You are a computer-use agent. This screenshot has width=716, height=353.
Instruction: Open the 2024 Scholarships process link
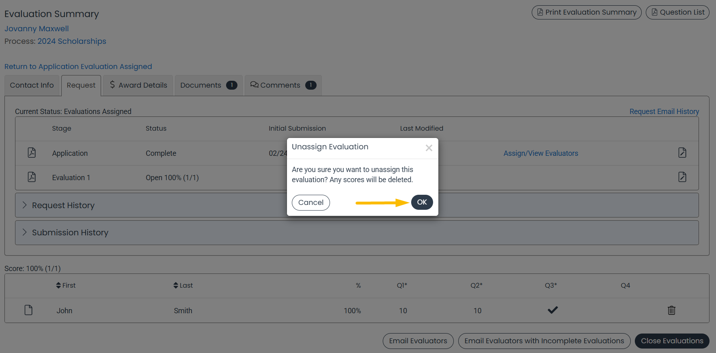72,41
